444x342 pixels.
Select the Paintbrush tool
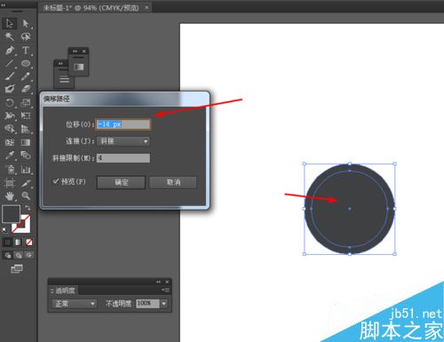tap(10, 76)
